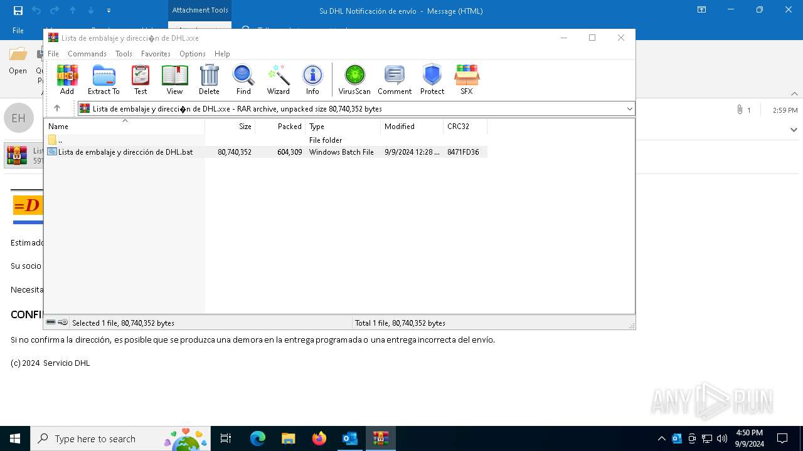The height and width of the screenshot is (451, 803).
Task: Open the Help menu in WinRAR
Action: coord(222,54)
